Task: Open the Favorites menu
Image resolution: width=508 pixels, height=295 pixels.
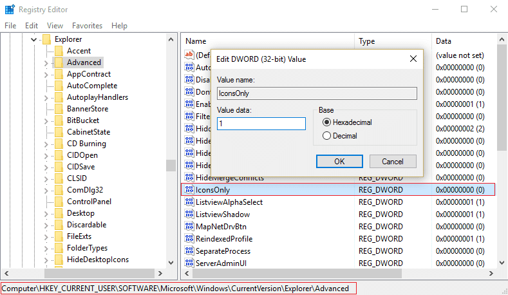Action: pyautogui.click(x=87, y=26)
